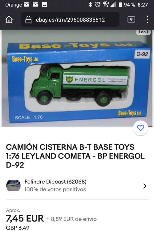The width and height of the screenshot is (154, 231).
Task: Tap the battery indicator icon
Action: coord(120,5)
